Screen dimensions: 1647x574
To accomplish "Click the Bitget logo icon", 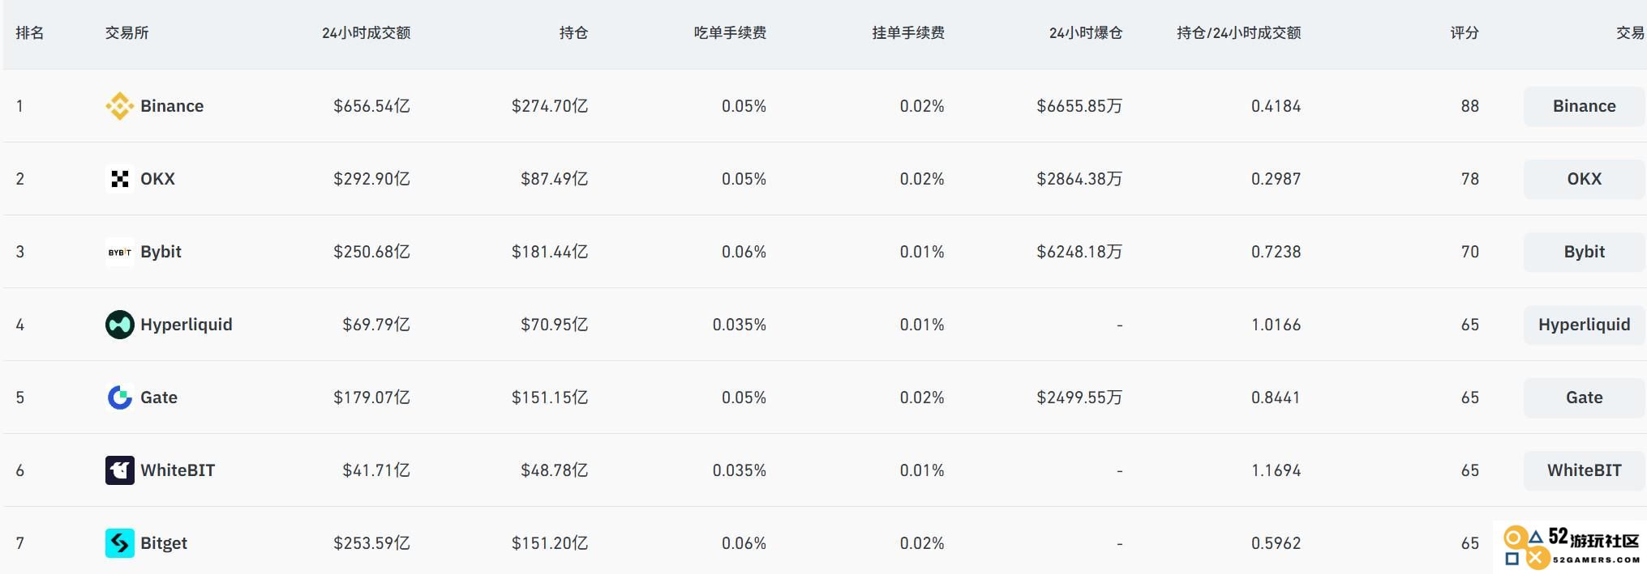I will pos(120,543).
